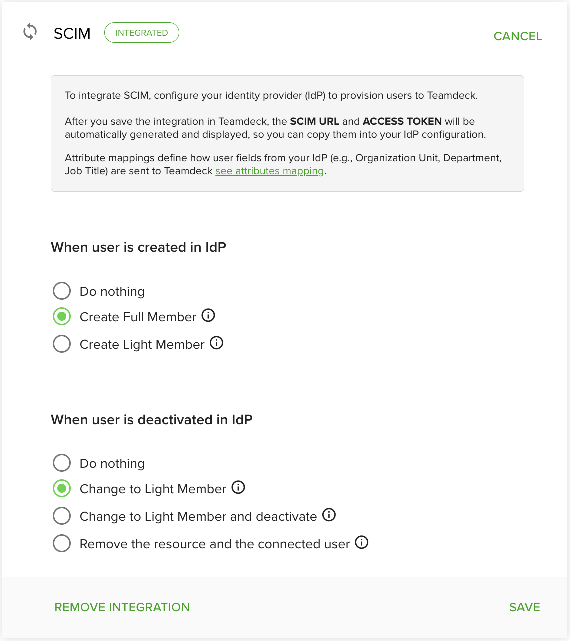Select Remove the resource and connected user

coord(62,543)
